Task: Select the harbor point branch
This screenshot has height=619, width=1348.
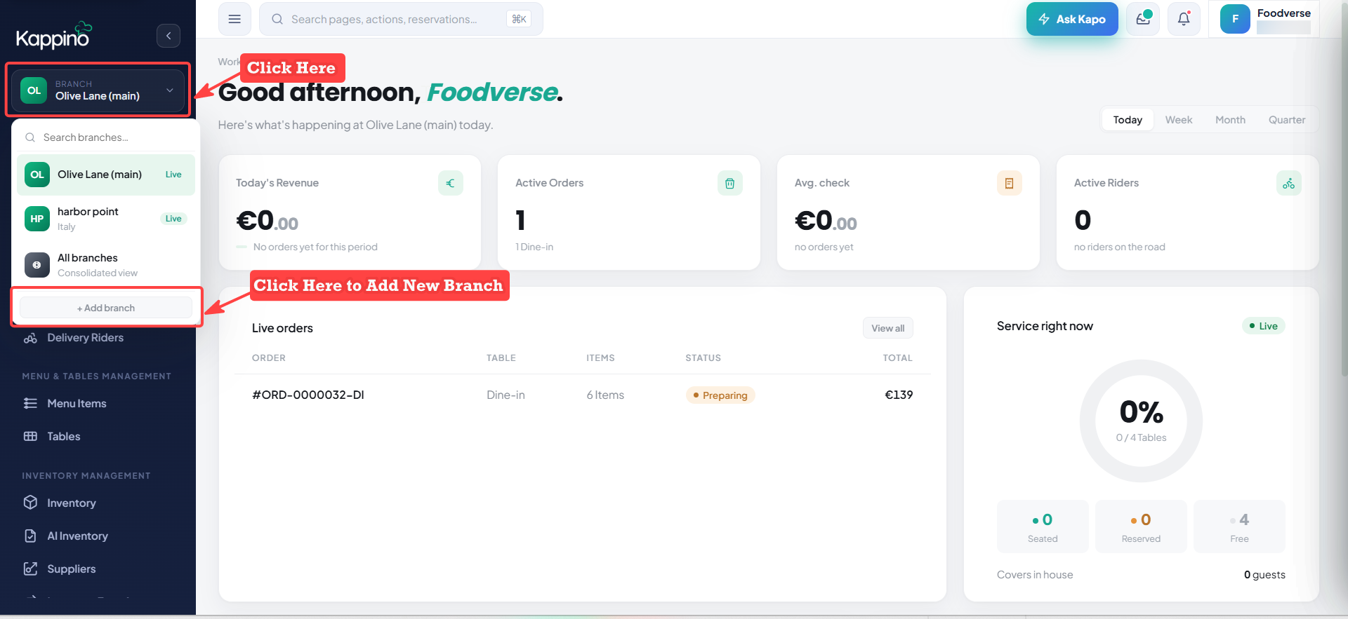Action: pos(106,219)
